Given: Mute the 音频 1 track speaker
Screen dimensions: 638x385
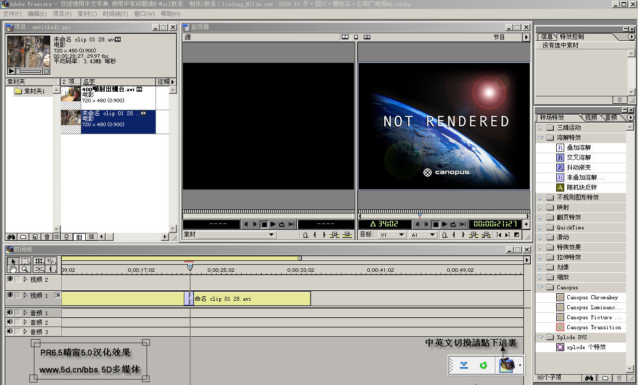Looking at the screenshot, I should (9, 313).
